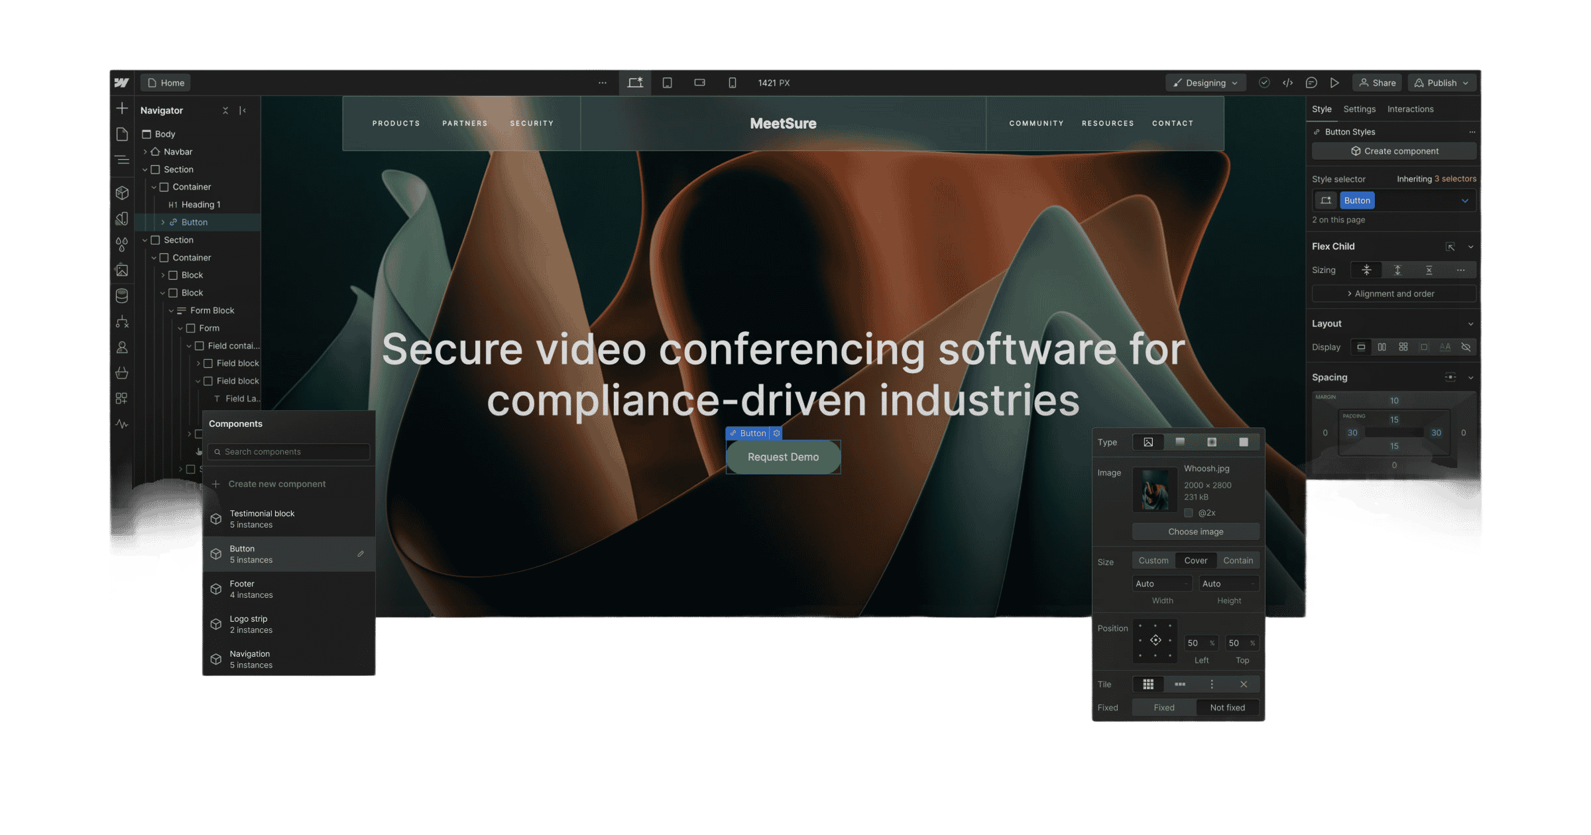Screen dimensions: 1591x835
Task: Switch to the mobile landscape breakpoint
Action: [700, 83]
